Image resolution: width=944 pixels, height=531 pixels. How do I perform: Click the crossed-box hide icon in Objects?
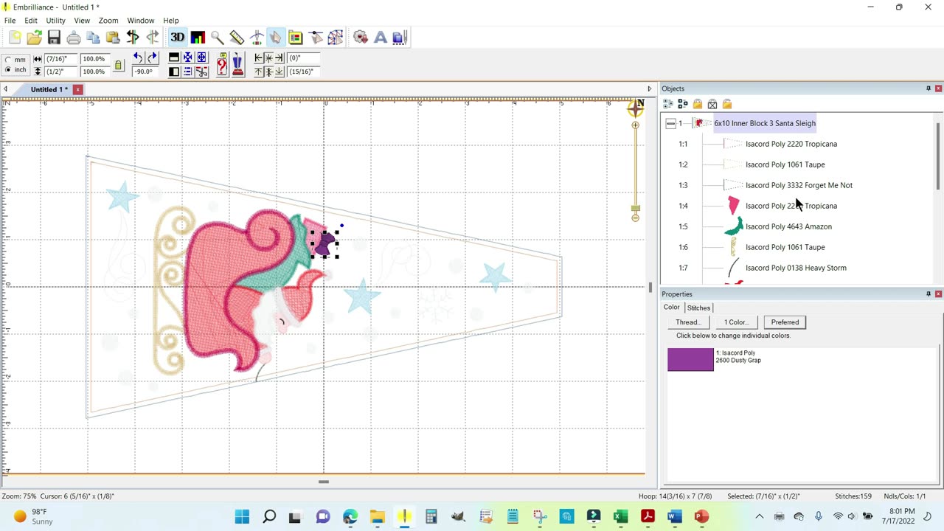(x=712, y=104)
